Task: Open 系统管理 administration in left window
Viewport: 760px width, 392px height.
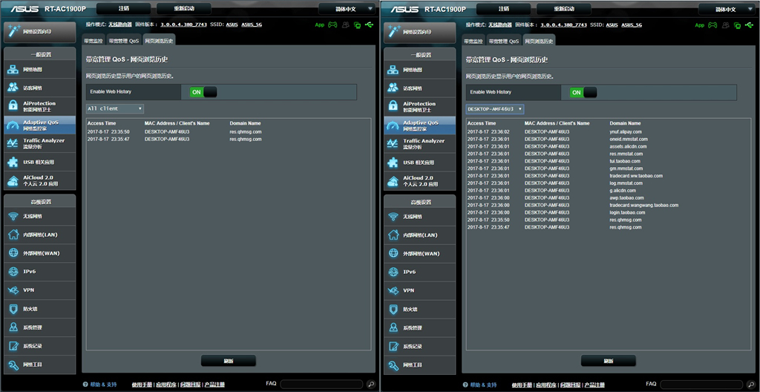Action: point(40,327)
